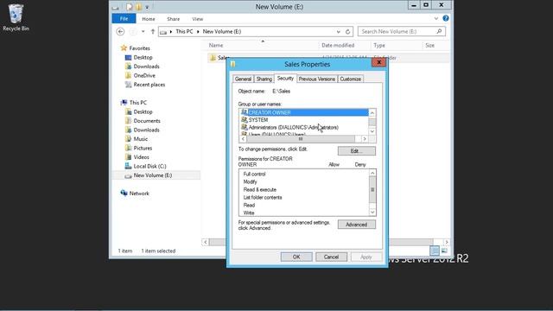Screen dimensions: 553x311
Task: Click the New folder quick access icon
Action: [x=138, y=7]
